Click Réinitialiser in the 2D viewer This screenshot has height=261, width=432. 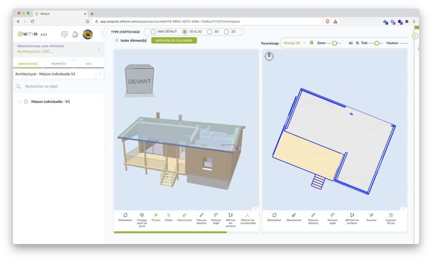coord(274,217)
